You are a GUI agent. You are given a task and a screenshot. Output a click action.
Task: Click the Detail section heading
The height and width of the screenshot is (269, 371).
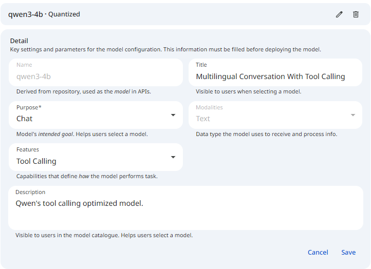(x=19, y=41)
